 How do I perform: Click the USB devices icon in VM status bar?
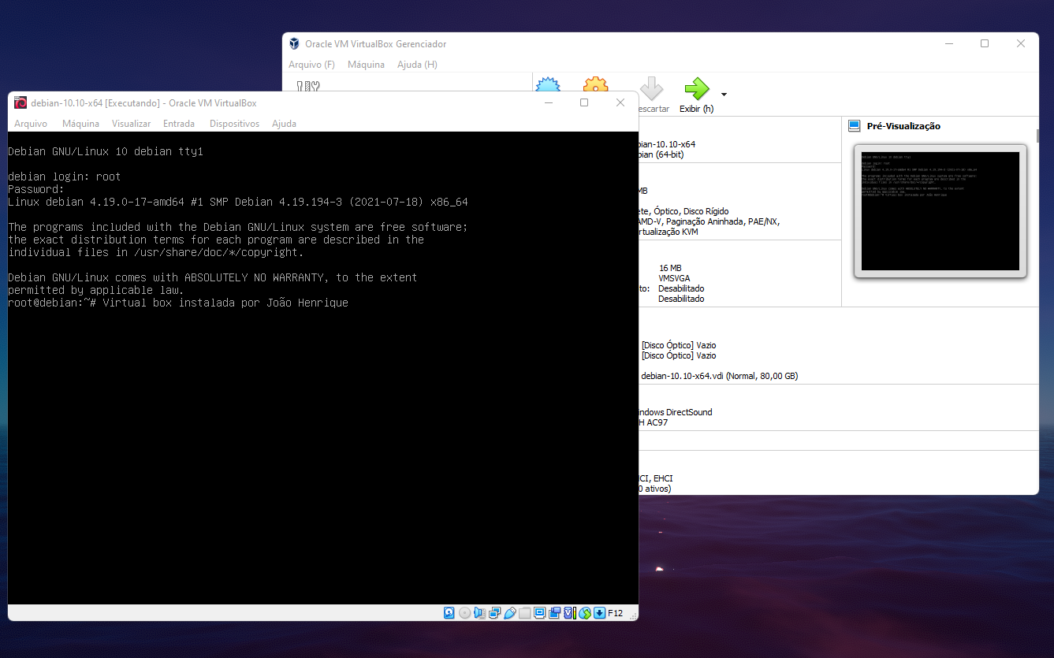pos(509,612)
